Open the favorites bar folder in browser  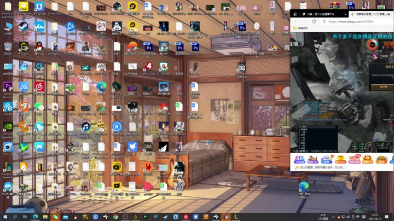(x=300, y=28)
